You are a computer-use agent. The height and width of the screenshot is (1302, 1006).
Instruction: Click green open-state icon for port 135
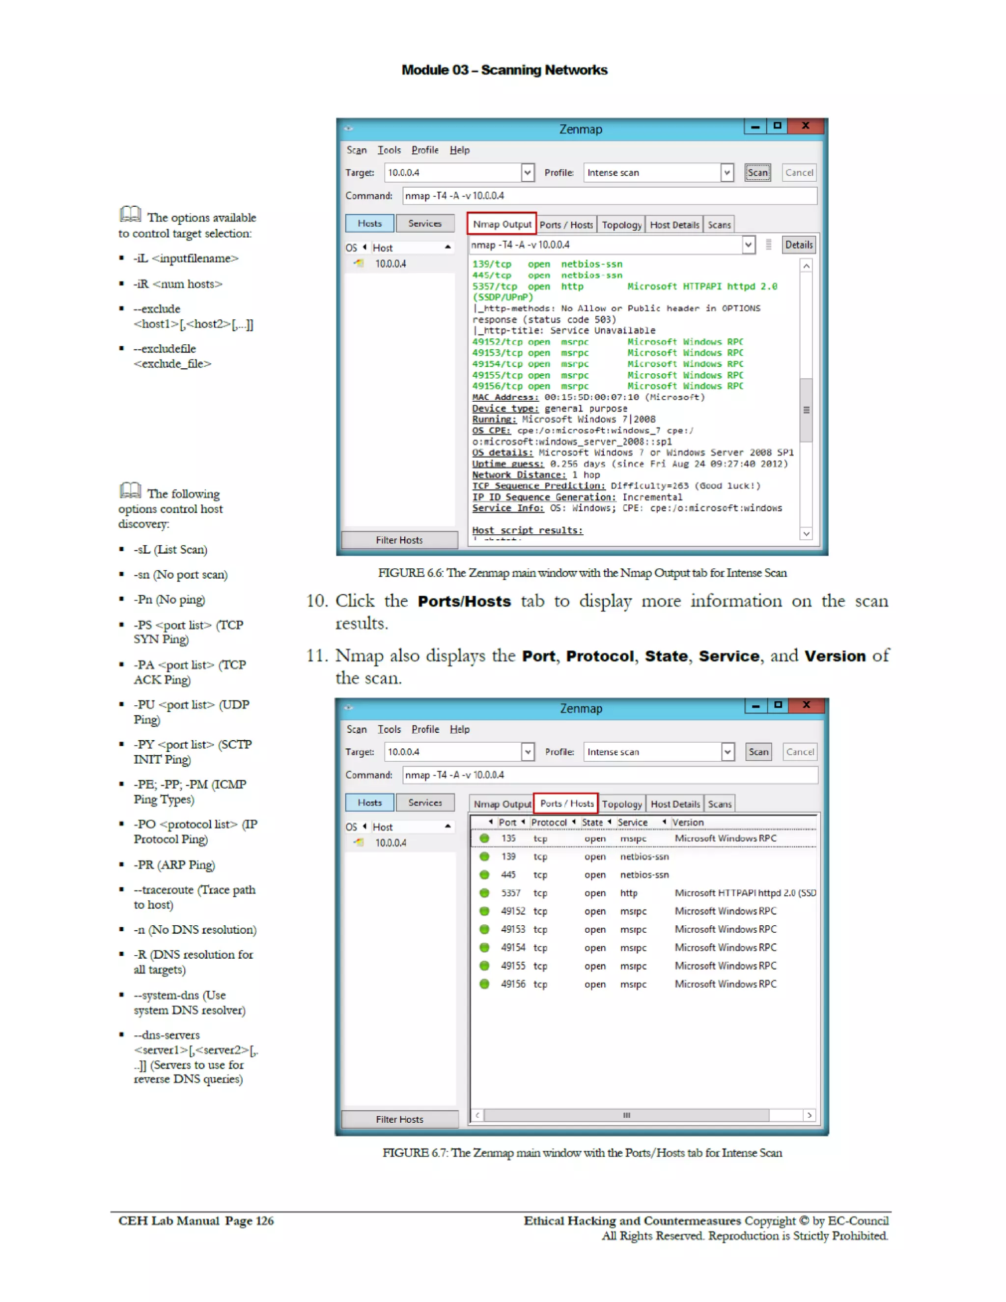click(x=484, y=838)
